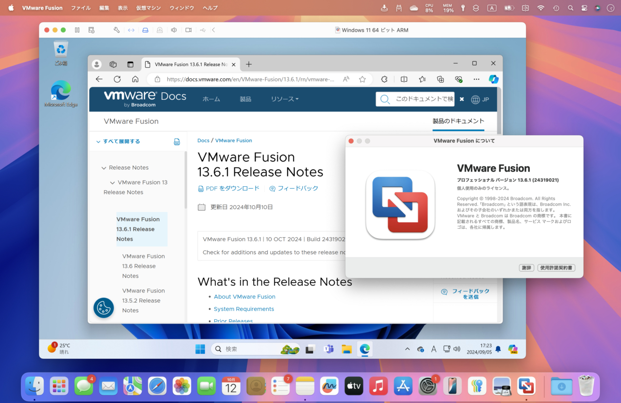Add page to favorites star icon
The height and width of the screenshot is (403, 621).
coord(362,79)
